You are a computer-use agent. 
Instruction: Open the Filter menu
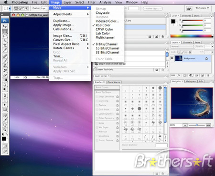(x=92, y=2)
